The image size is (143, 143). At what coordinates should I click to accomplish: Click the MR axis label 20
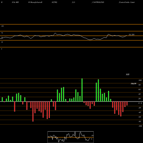coord(140,99)
